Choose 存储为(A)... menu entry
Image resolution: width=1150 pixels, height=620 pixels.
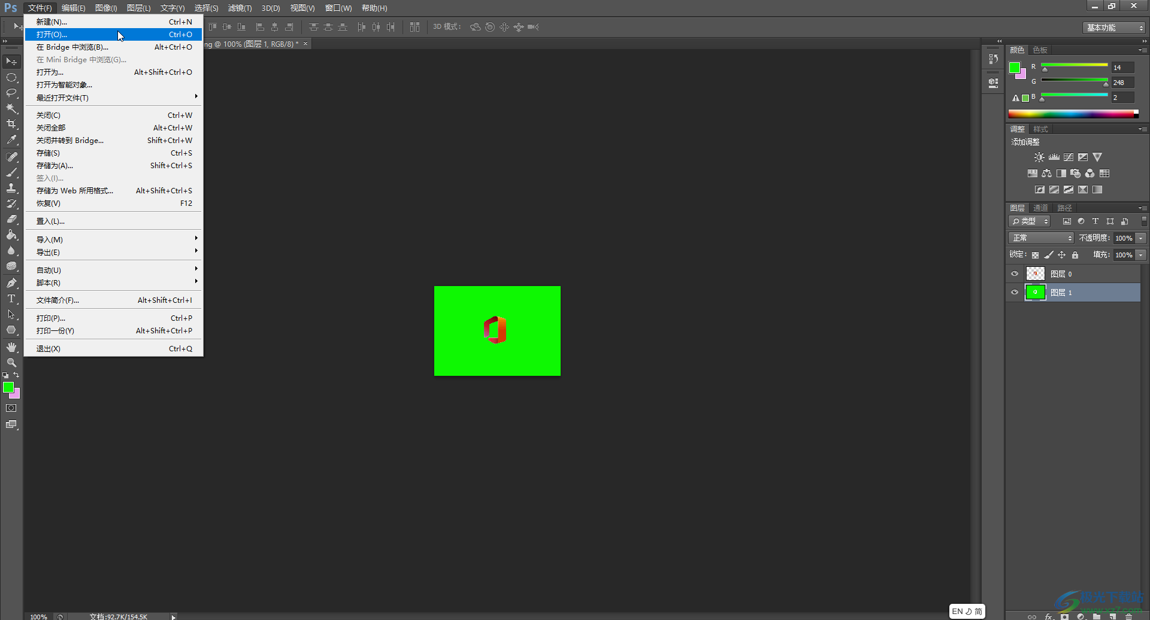113,166
